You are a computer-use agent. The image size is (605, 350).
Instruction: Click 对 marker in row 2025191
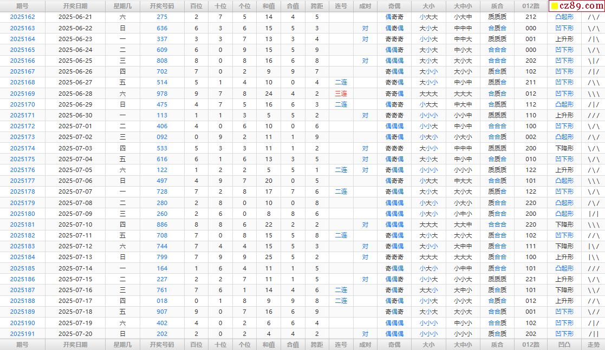pyautogui.click(x=365, y=334)
